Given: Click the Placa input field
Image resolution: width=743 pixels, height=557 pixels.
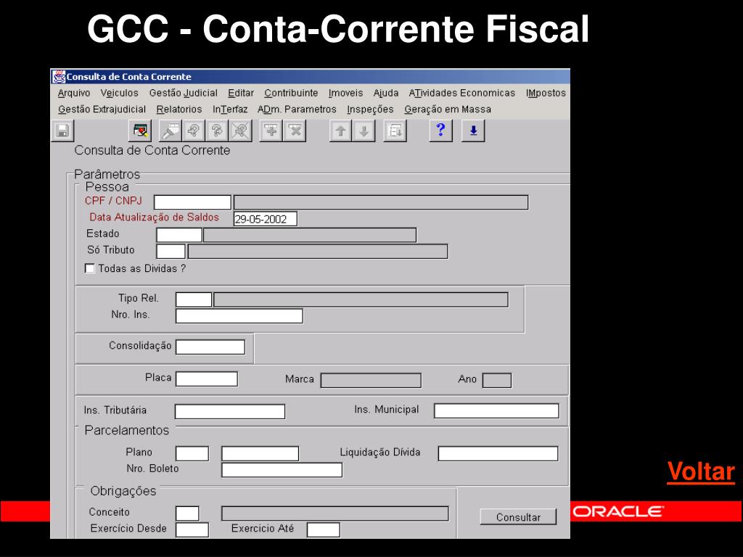Looking at the screenshot, I should [207, 379].
